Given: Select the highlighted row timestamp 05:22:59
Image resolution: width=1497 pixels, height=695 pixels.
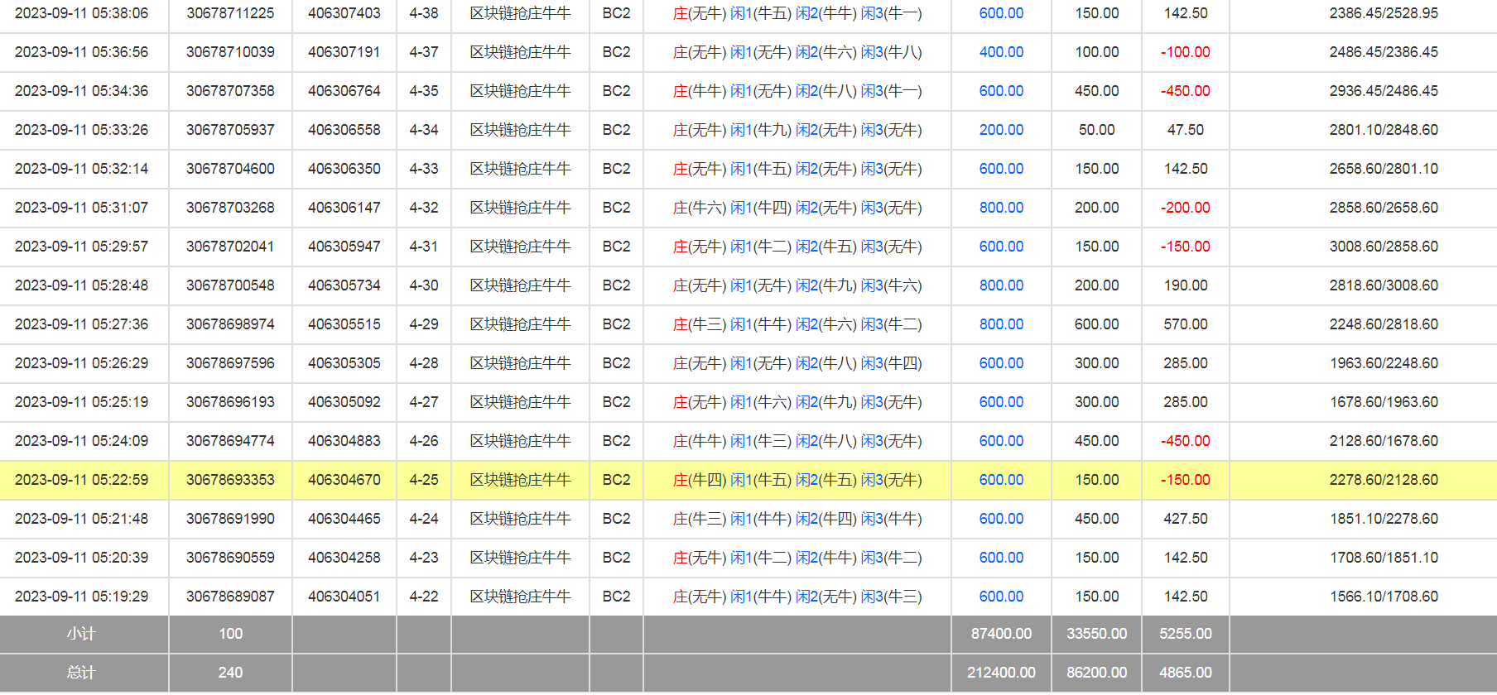Looking at the screenshot, I should [81, 480].
